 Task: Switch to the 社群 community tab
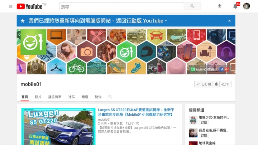tap(71, 97)
